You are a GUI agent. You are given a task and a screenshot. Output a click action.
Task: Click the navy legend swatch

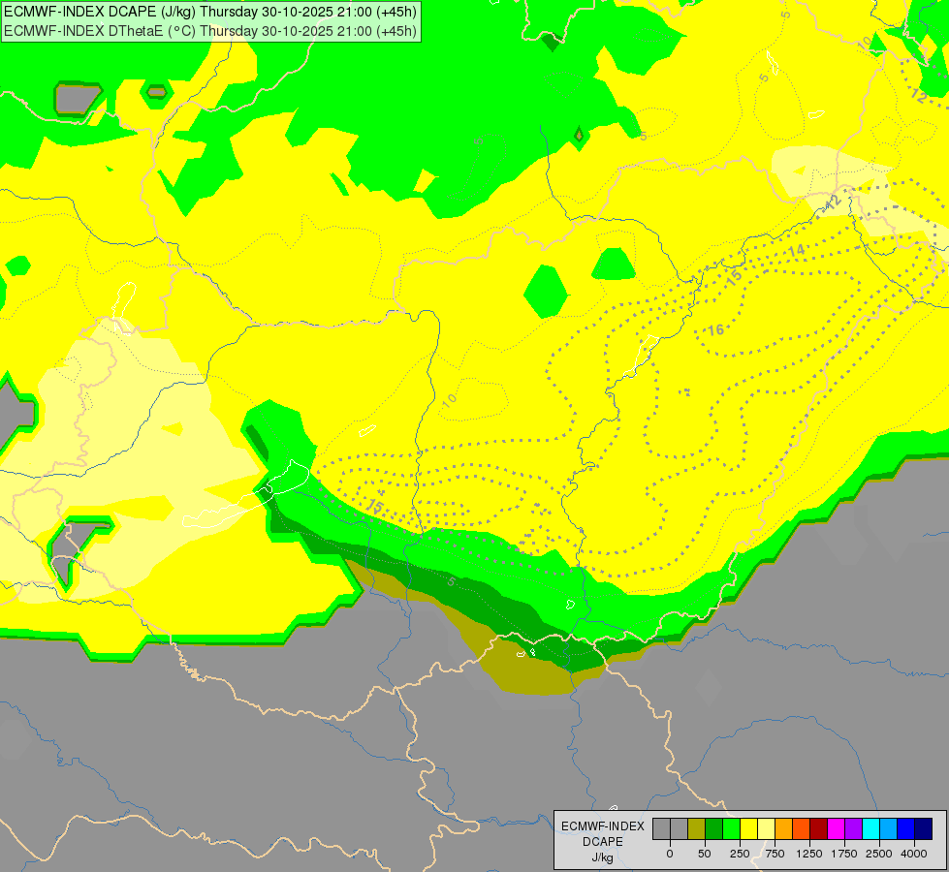coord(924,829)
